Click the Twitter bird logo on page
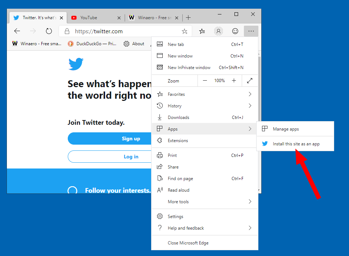This screenshot has width=349, height=256. (76, 64)
